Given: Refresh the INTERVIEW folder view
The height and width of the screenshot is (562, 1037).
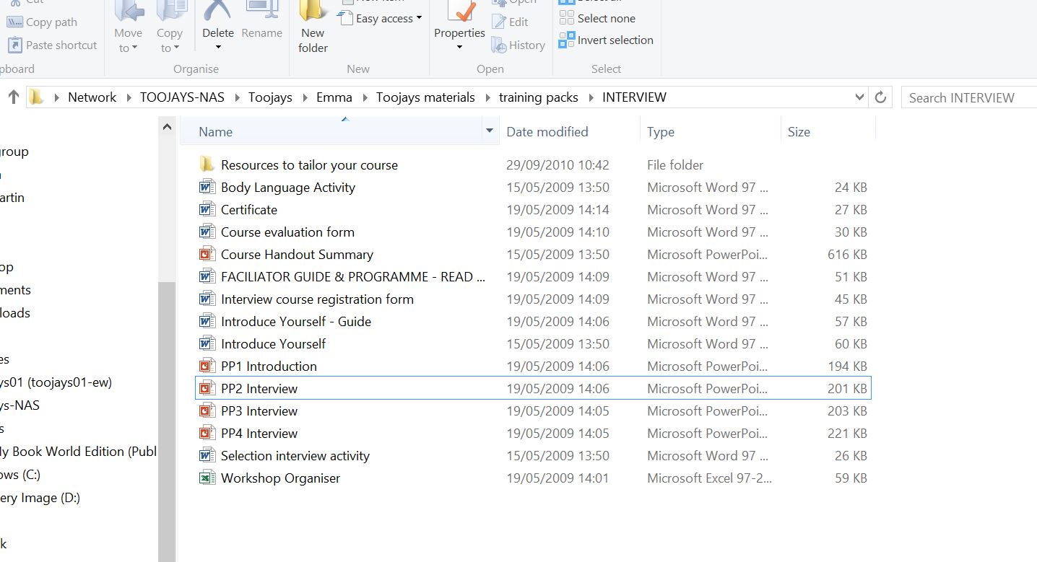Looking at the screenshot, I should (x=880, y=97).
